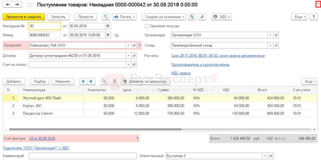Open ЭДО dropdown menu

(x=222, y=17)
